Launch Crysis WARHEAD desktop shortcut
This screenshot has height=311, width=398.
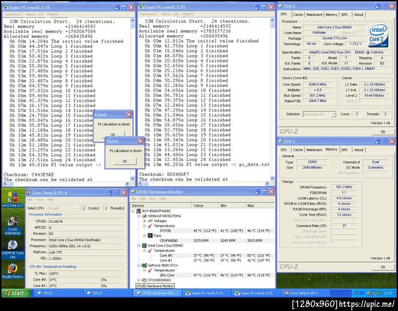[13, 225]
